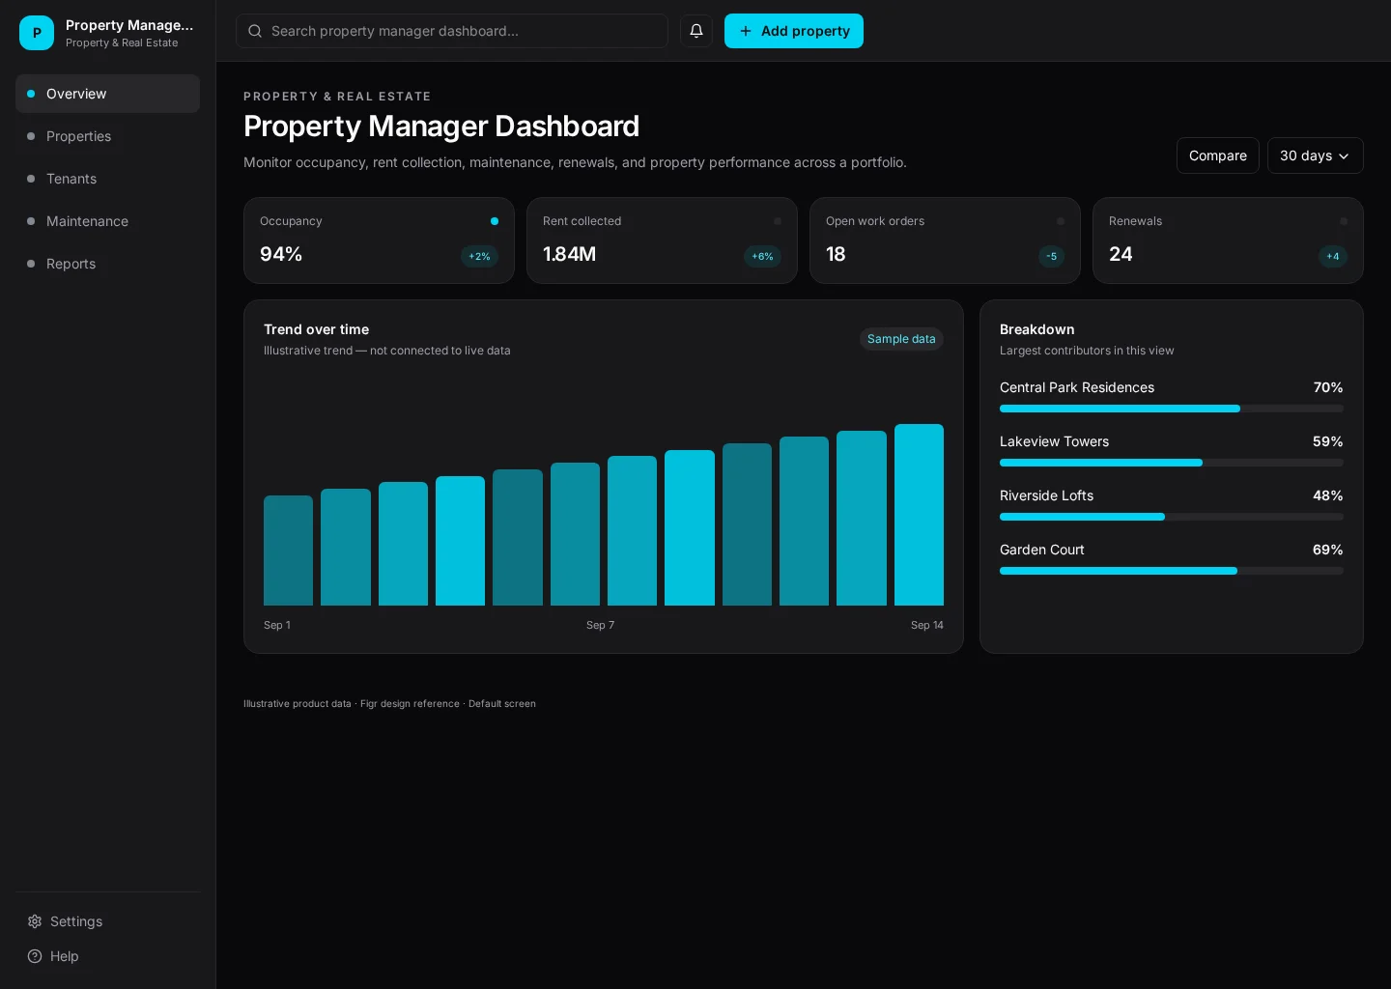Select the Occupancy 94% card
This screenshot has height=989, width=1391.
pos(379,240)
